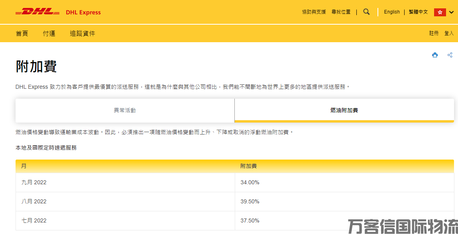Screen dimensions: 458x234
Task: Open the 付運 menu item
Action: point(49,33)
